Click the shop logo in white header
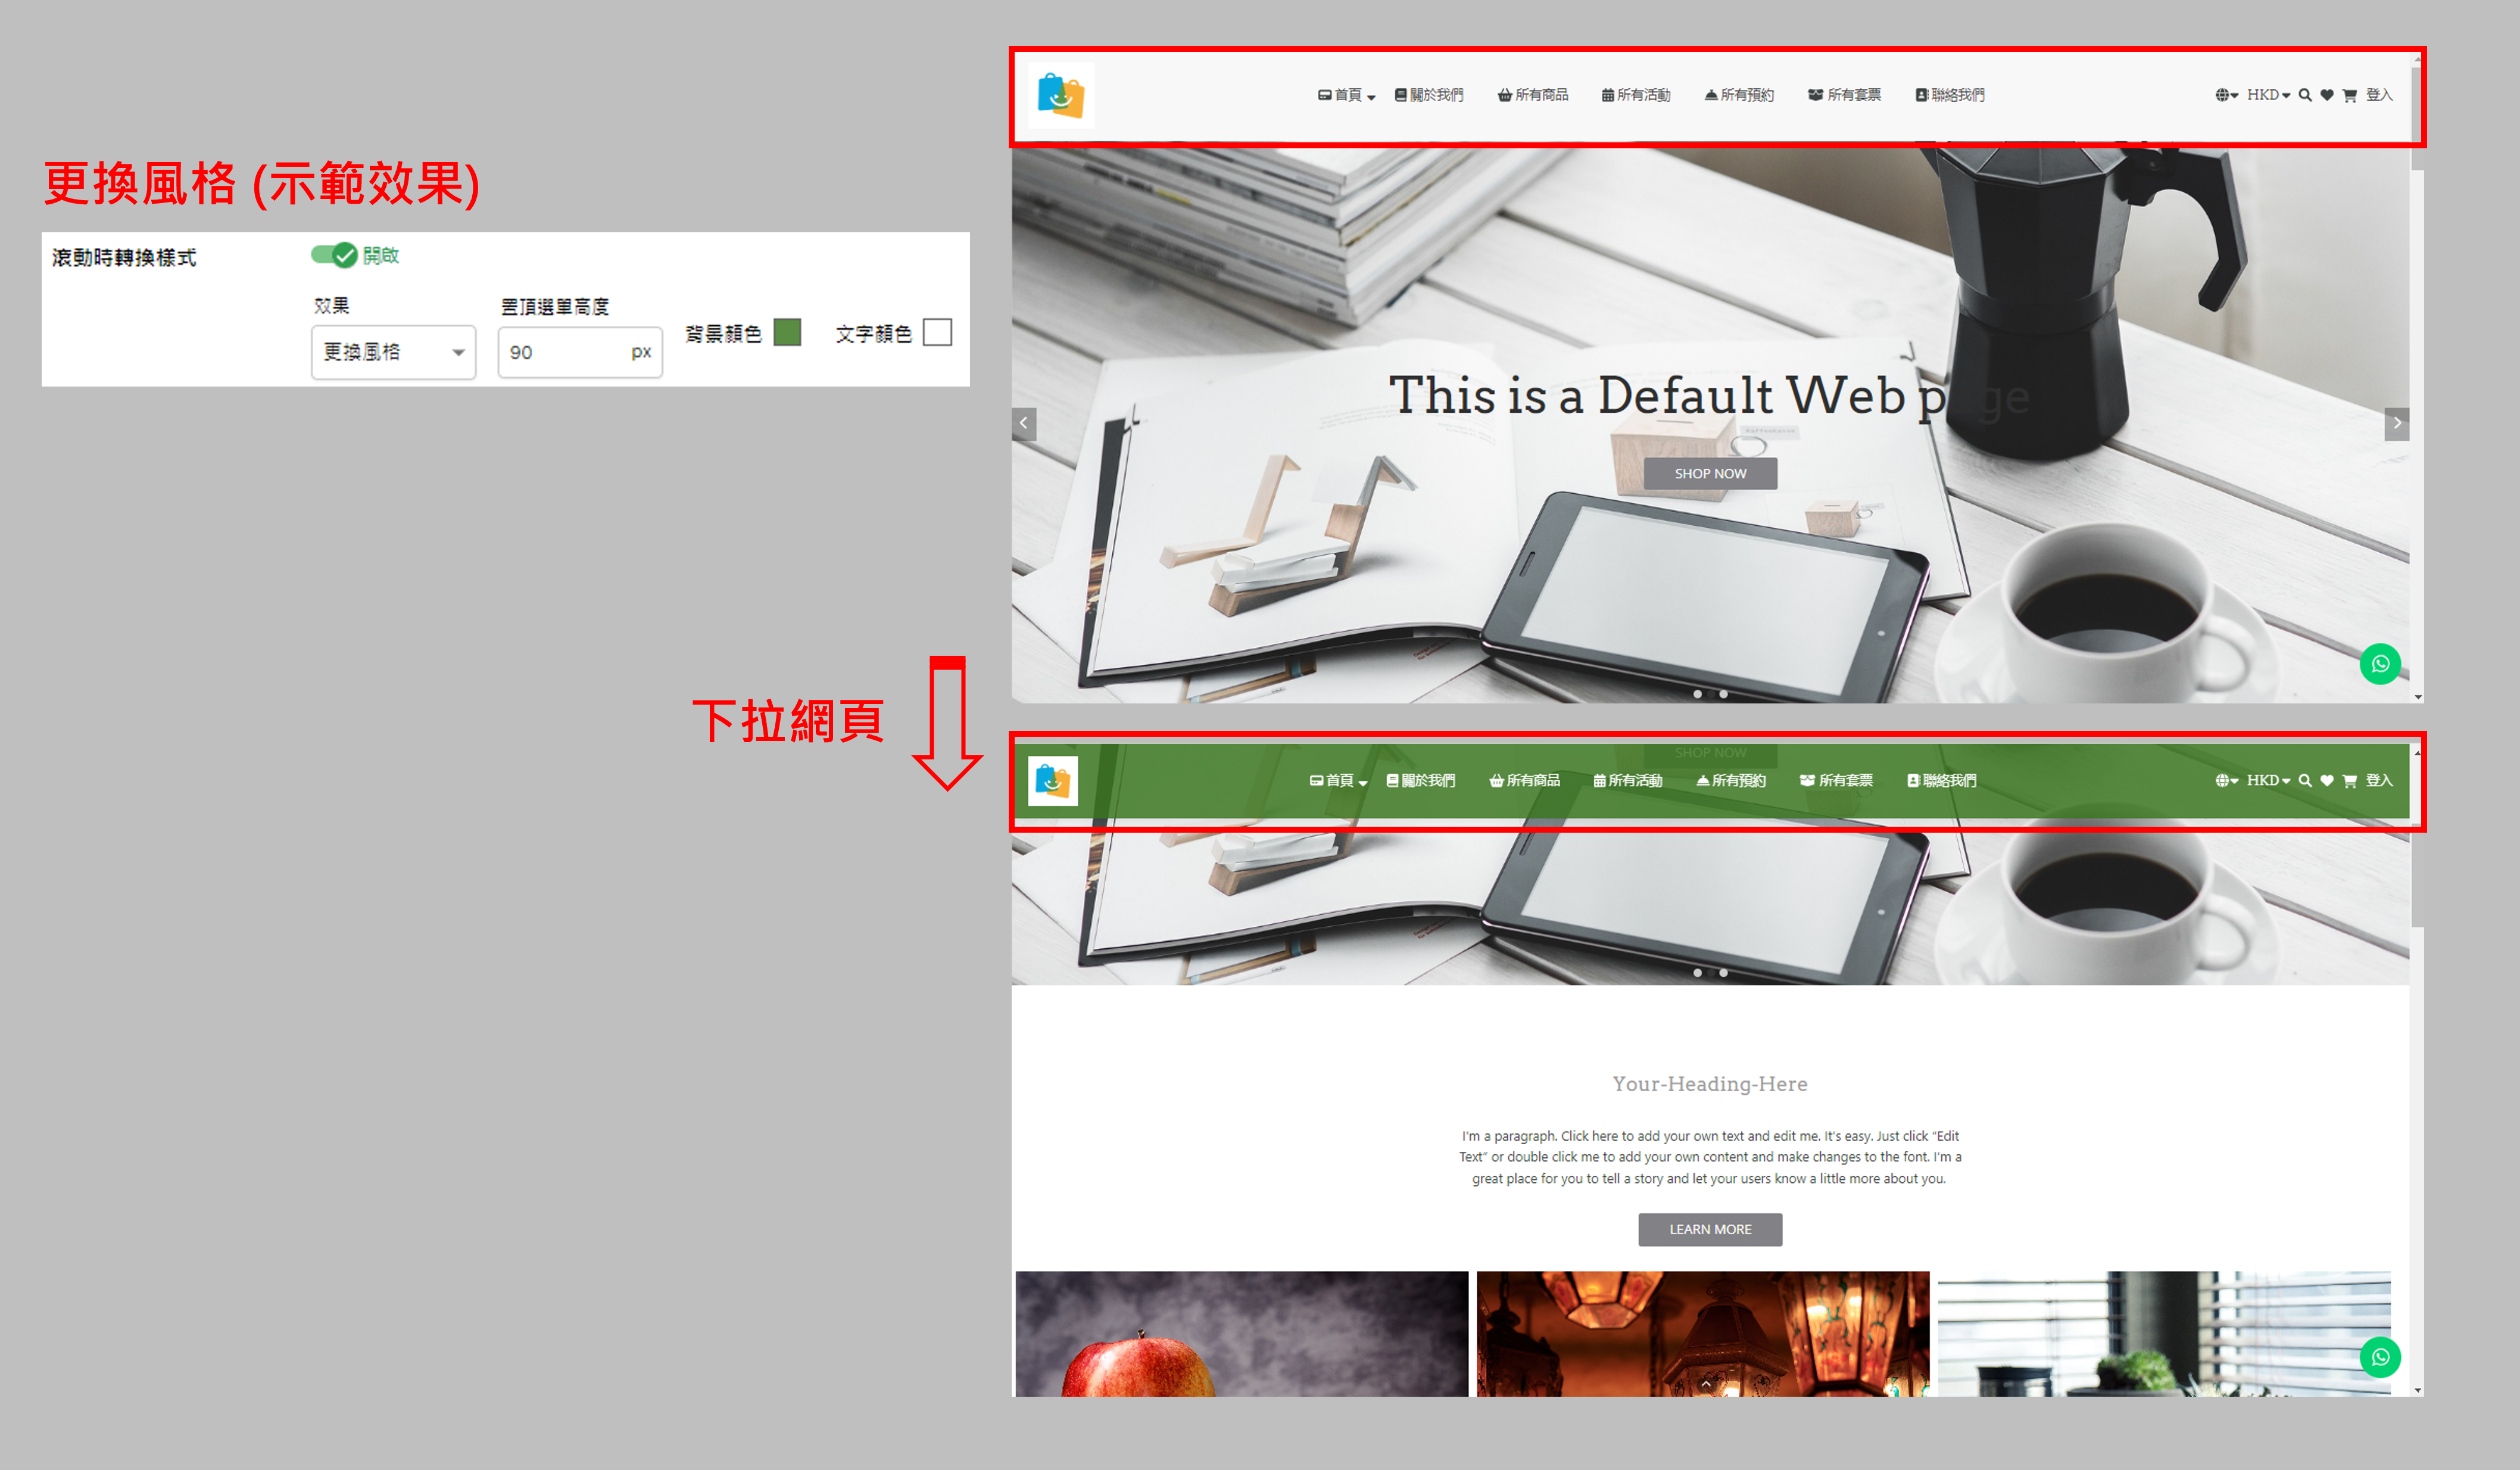Image resolution: width=2520 pixels, height=1470 pixels. pos(1060,95)
